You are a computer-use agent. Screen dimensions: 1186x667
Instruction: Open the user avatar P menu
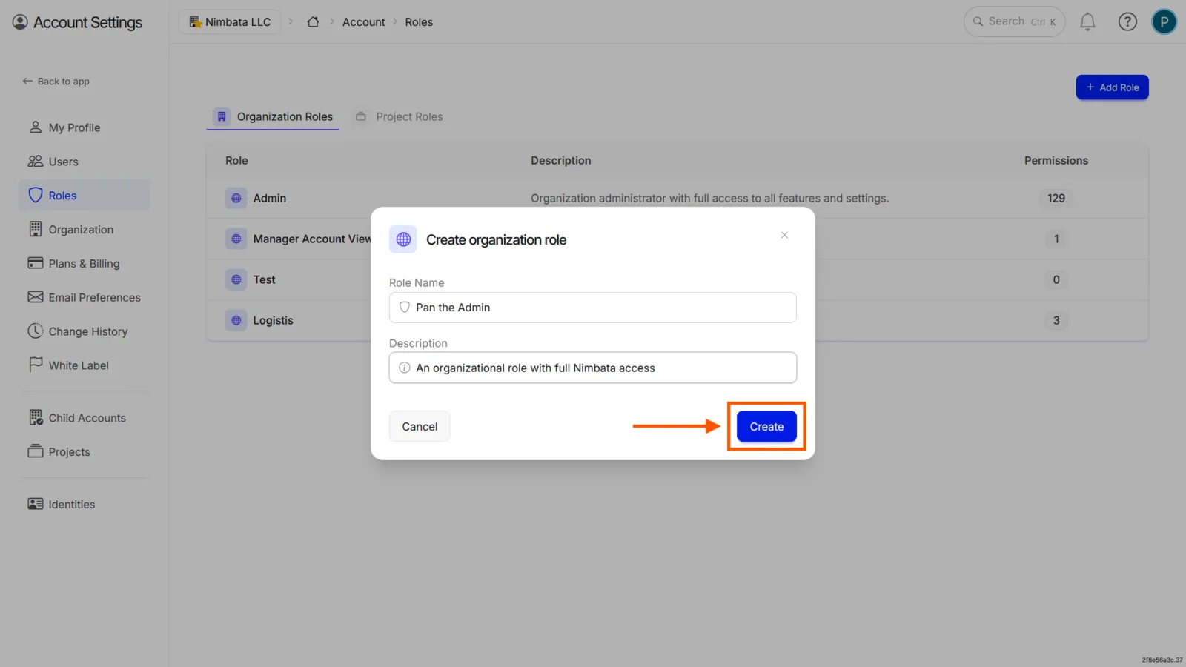point(1164,22)
